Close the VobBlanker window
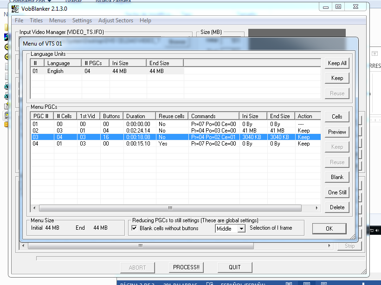The height and width of the screenshot is (285, 381). 356,7
